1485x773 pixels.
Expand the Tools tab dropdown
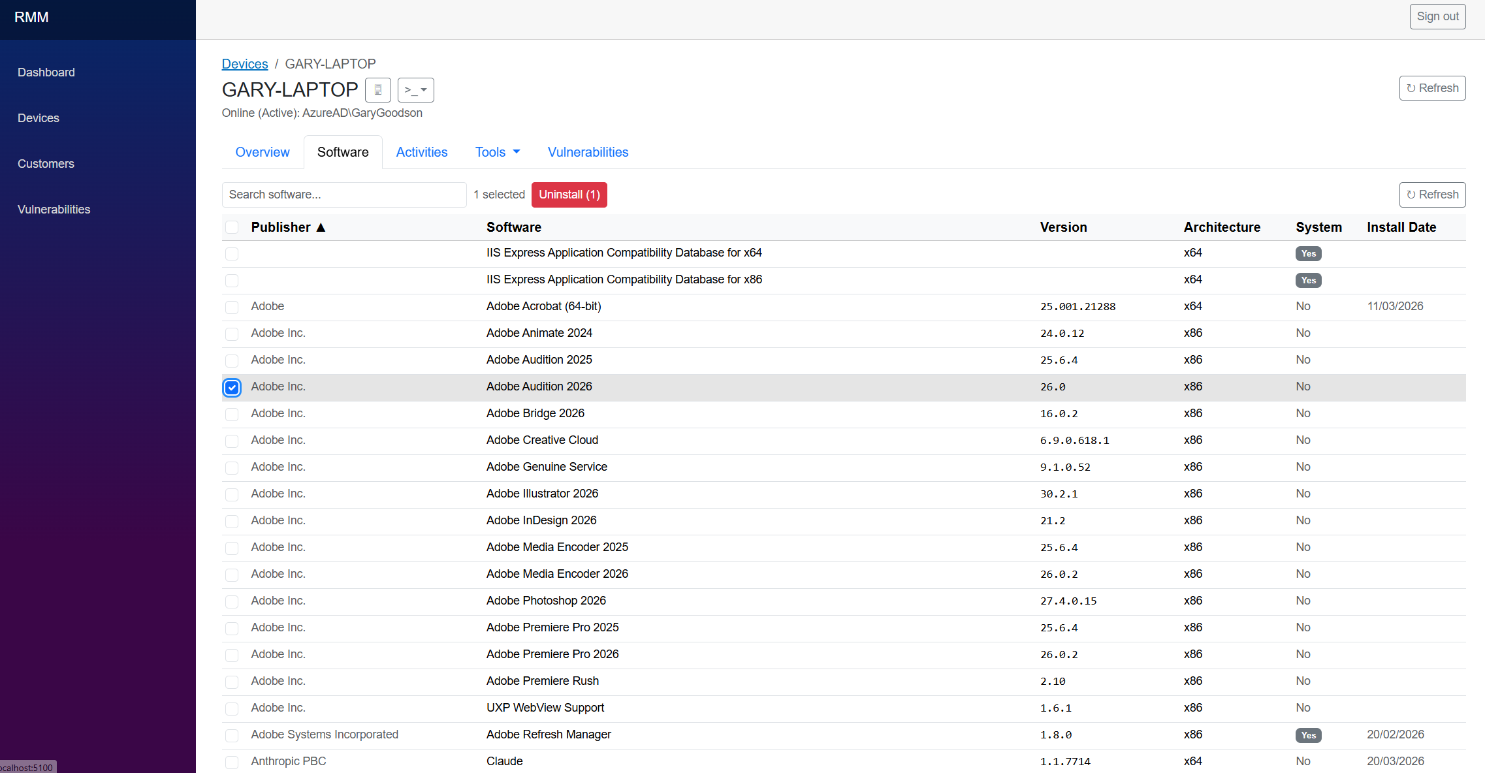point(497,151)
